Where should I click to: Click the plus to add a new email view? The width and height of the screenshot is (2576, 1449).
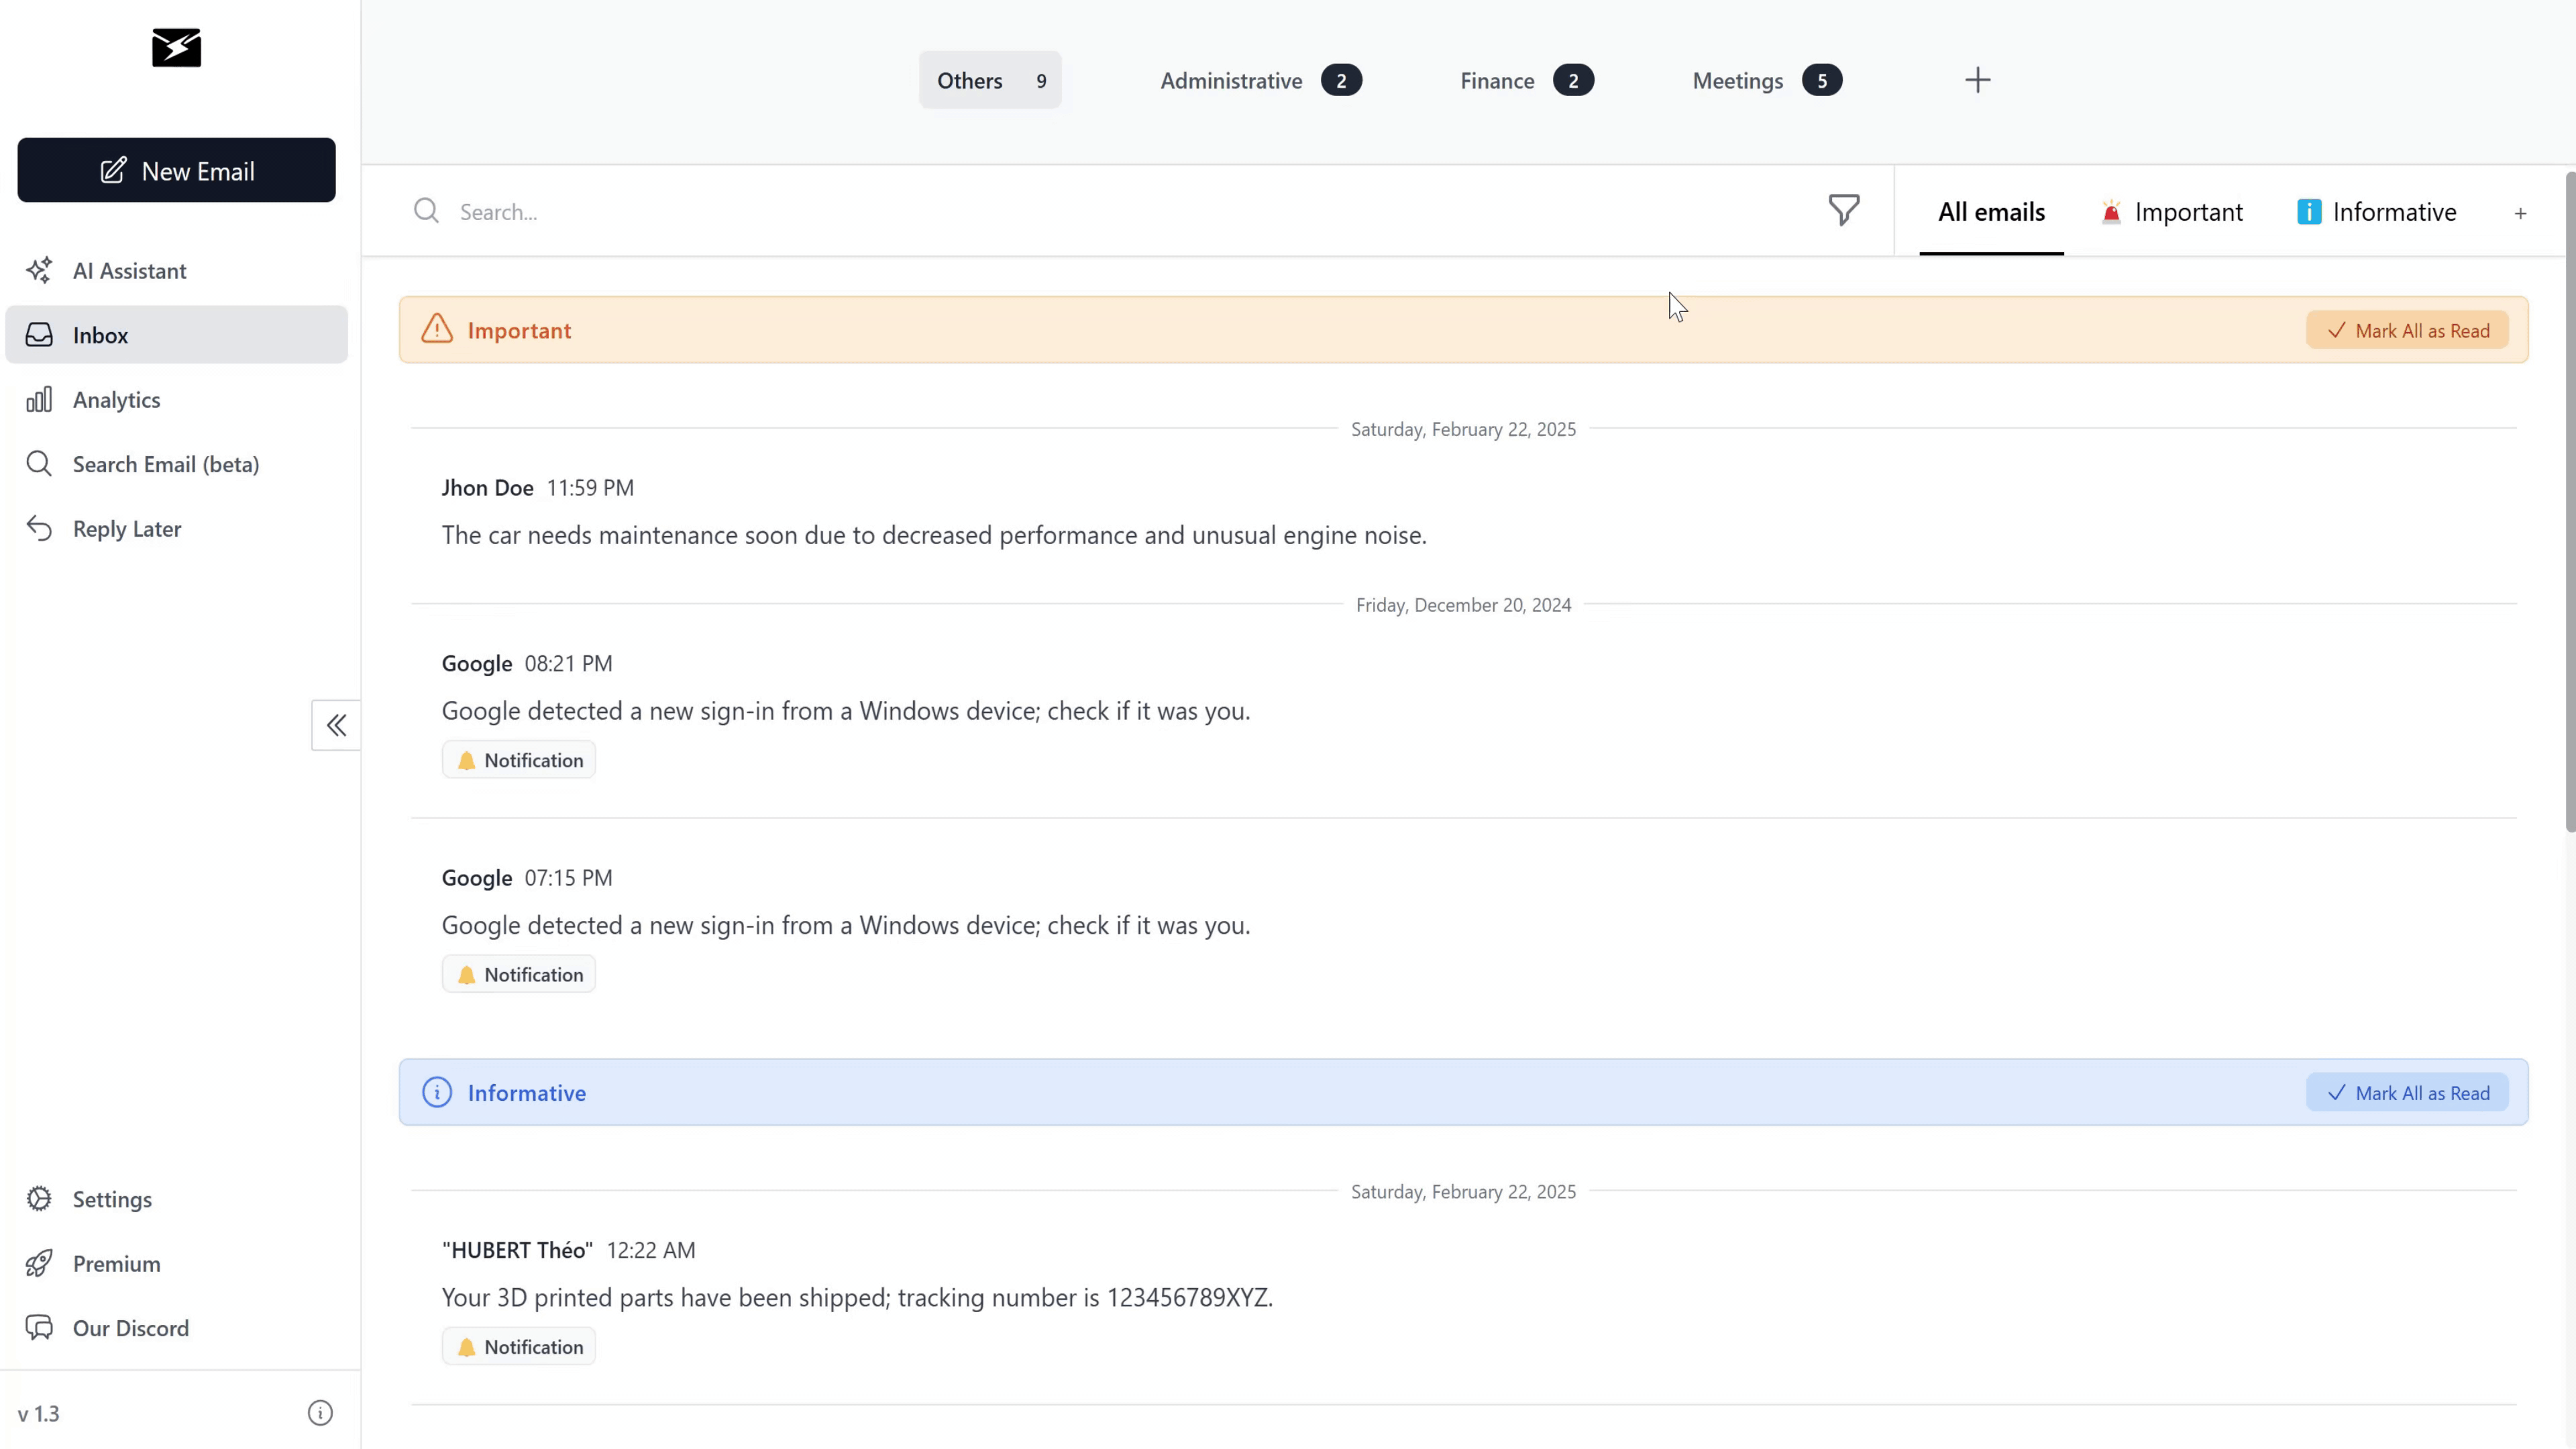point(2520,213)
